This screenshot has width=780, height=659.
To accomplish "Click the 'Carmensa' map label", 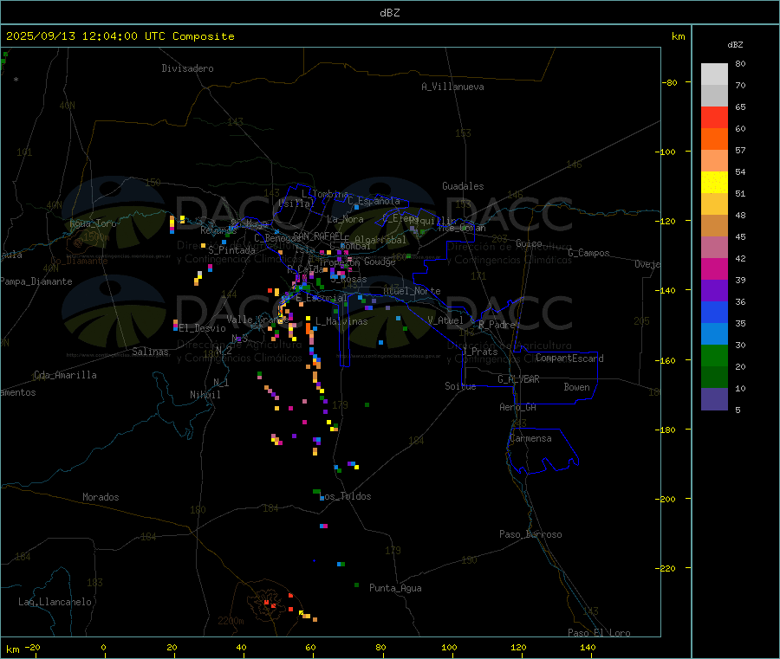I will [530, 438].
